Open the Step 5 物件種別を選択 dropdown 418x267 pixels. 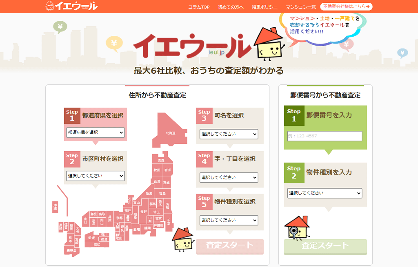[230, 220]
